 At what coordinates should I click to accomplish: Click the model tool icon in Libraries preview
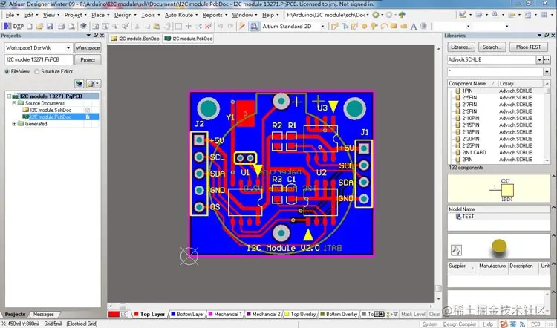[x=456, y=250]
